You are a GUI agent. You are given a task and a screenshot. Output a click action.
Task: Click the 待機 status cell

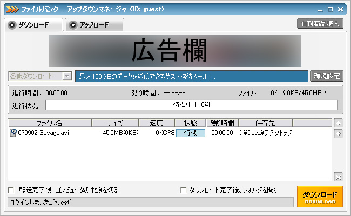click(191, 133)
